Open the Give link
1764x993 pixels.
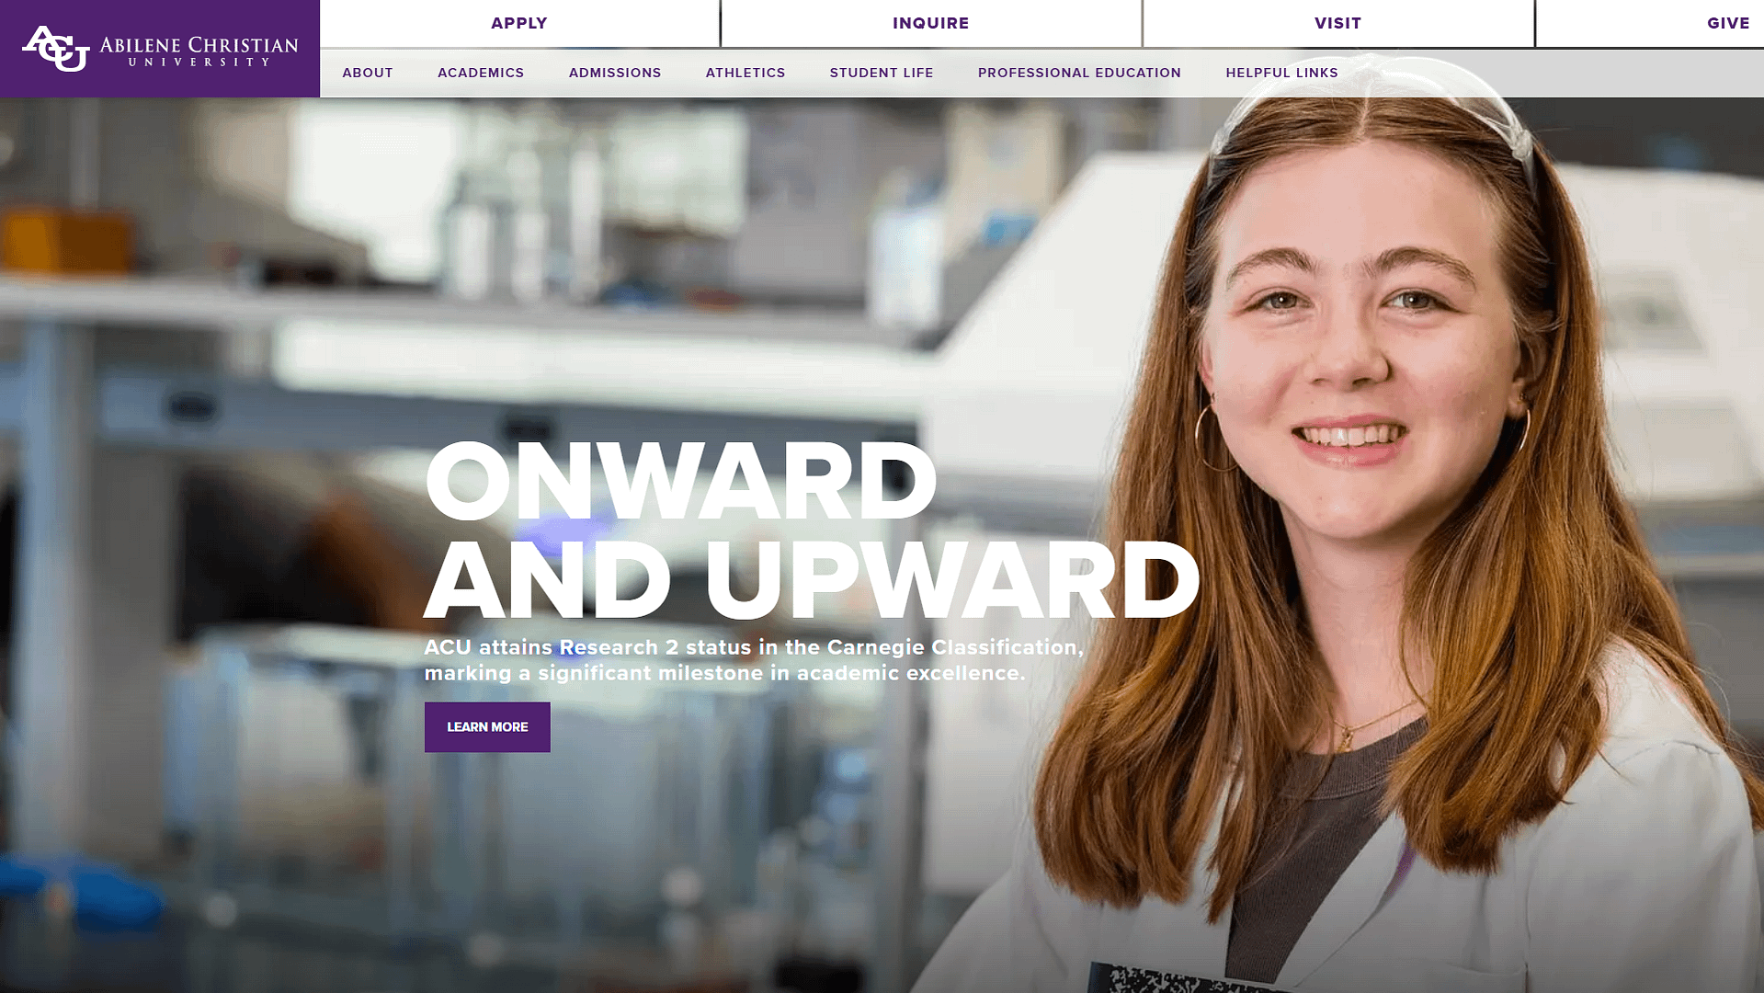[x=1728, y=23]
